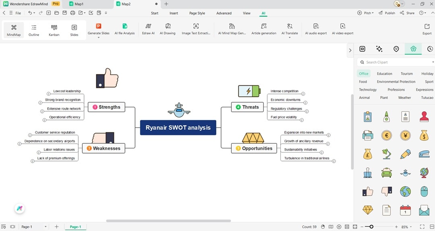Screen dimensions: 435x231
Task: Select the Ryanair SWOT analysis central node
Action: point(178,127)
